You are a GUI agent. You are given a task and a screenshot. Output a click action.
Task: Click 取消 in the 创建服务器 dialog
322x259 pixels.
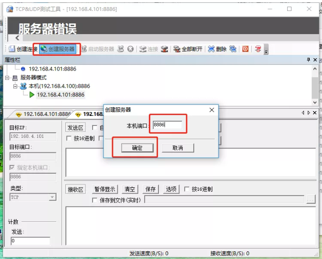tap(177, 148)
